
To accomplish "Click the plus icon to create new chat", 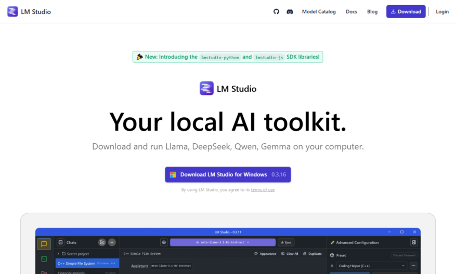I will 112,242.
